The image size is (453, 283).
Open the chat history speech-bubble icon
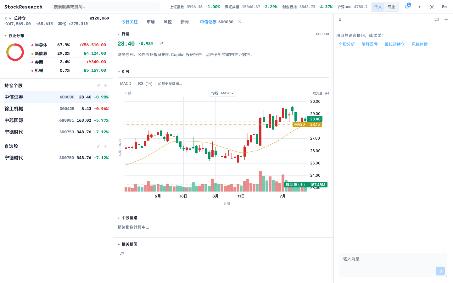(437, 19)
